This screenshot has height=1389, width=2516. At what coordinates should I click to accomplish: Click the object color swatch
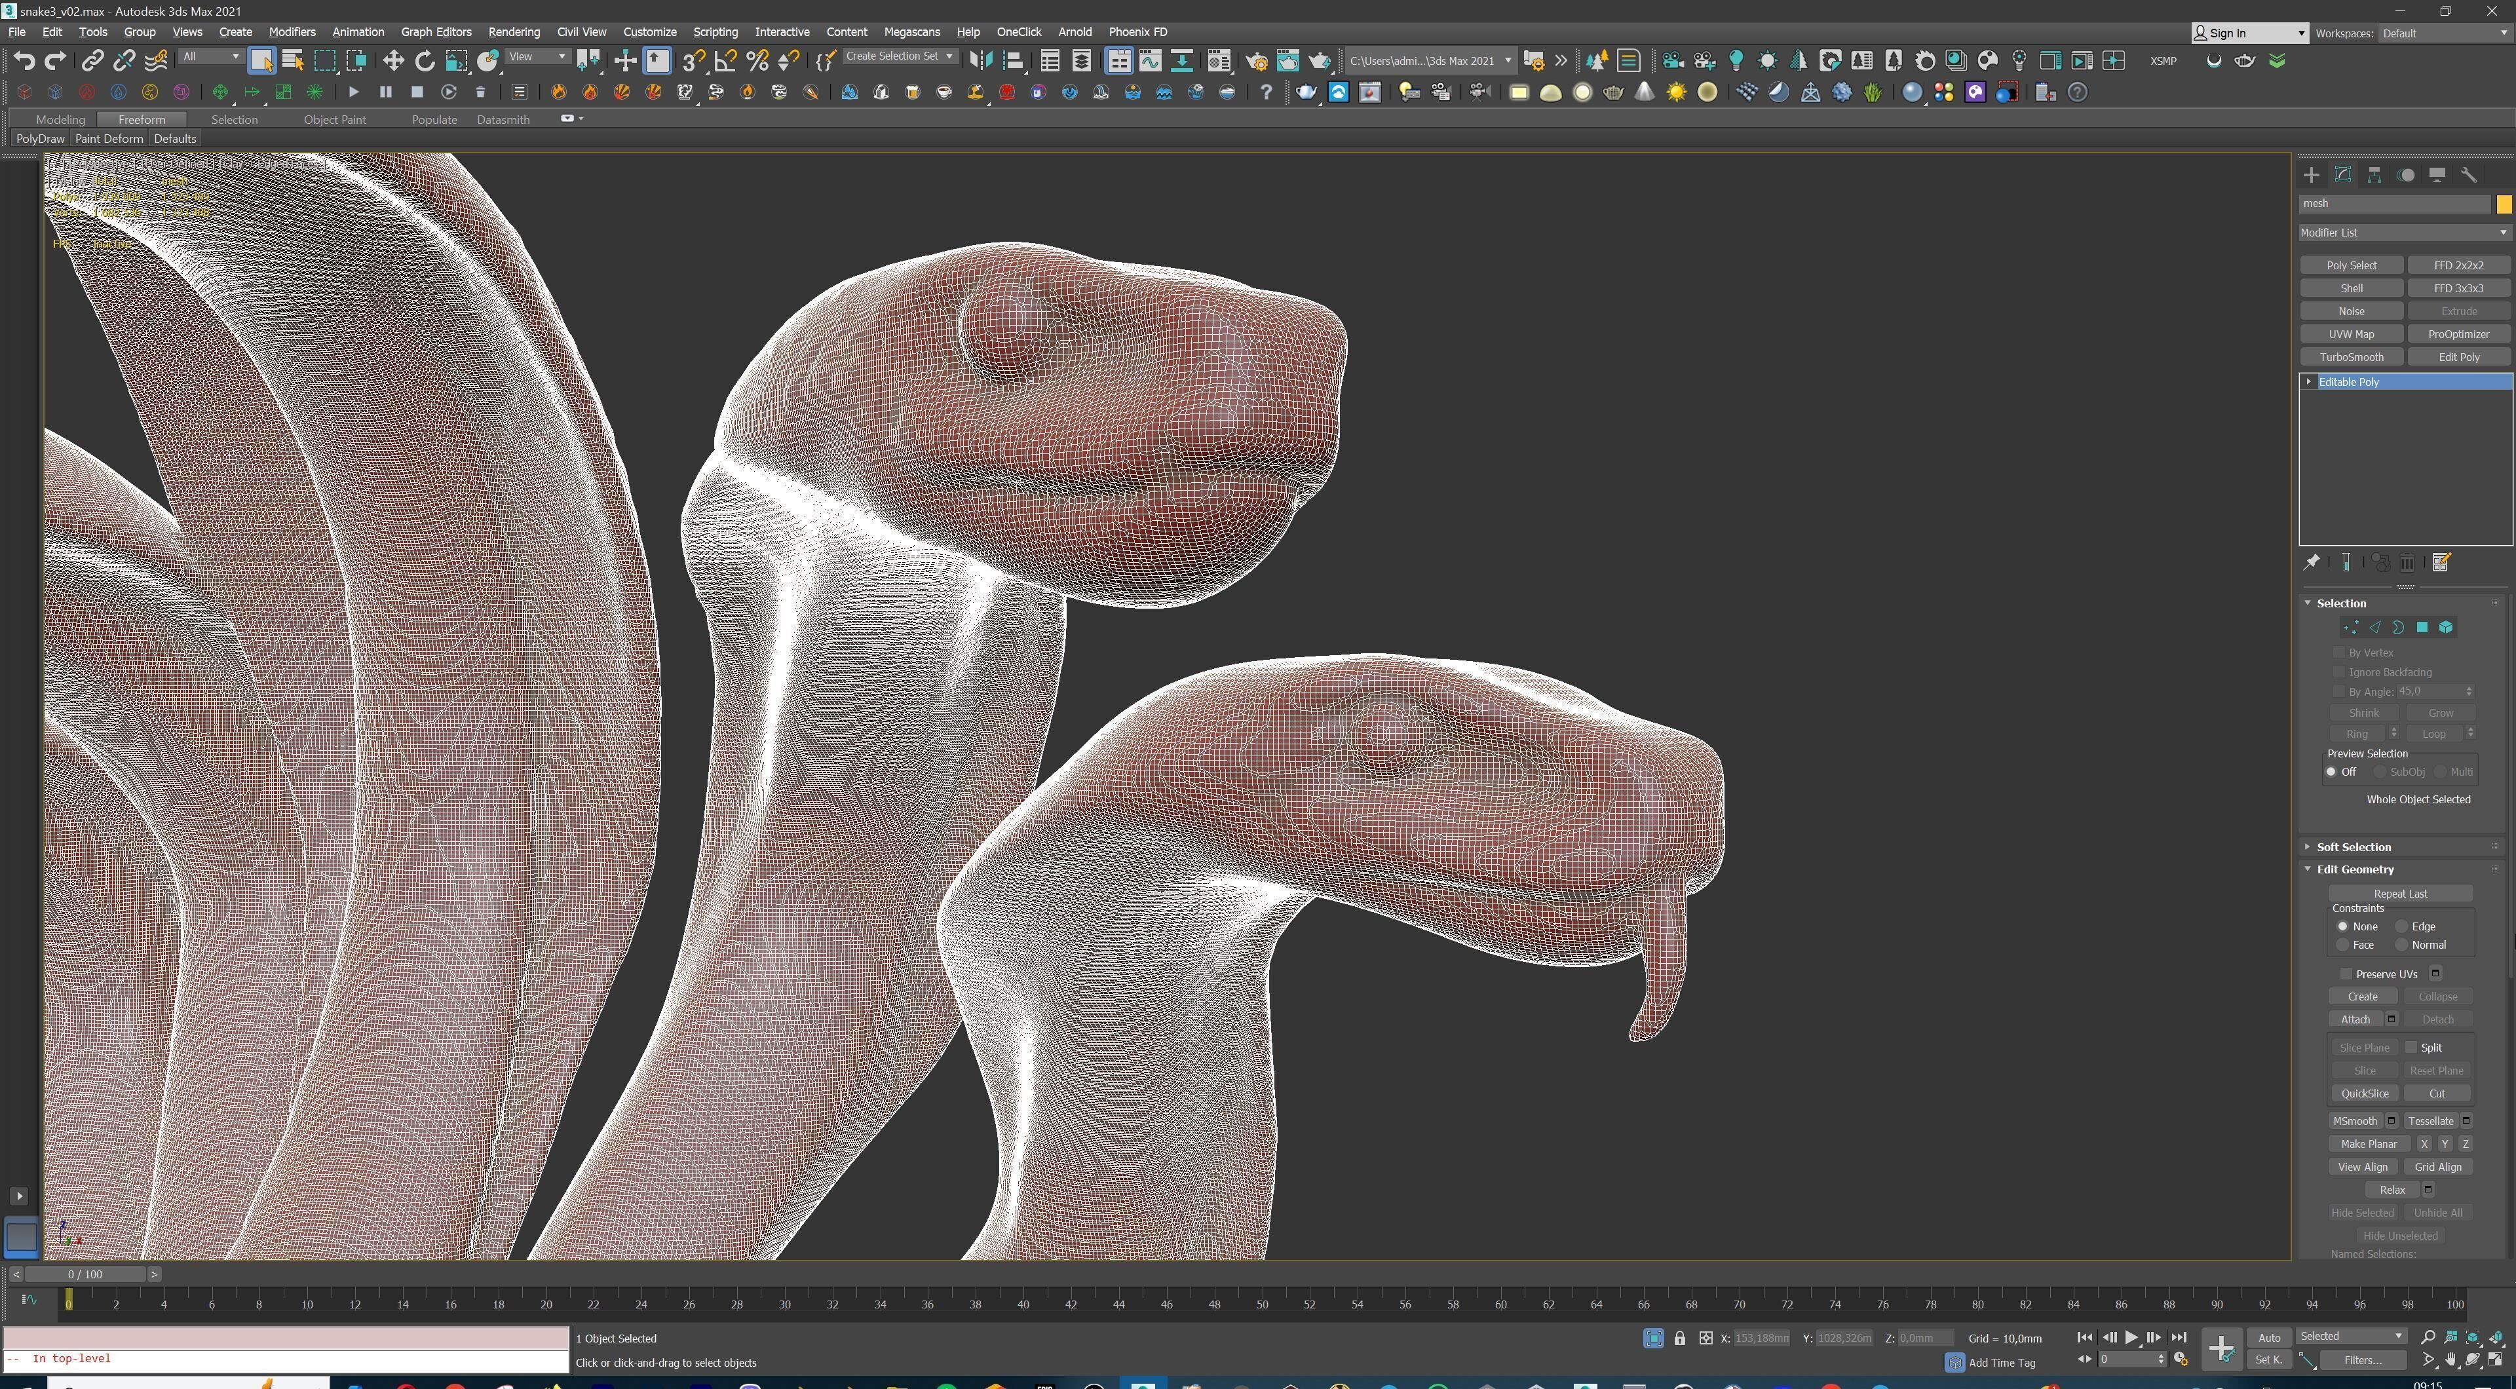(x=2504, y=204)
